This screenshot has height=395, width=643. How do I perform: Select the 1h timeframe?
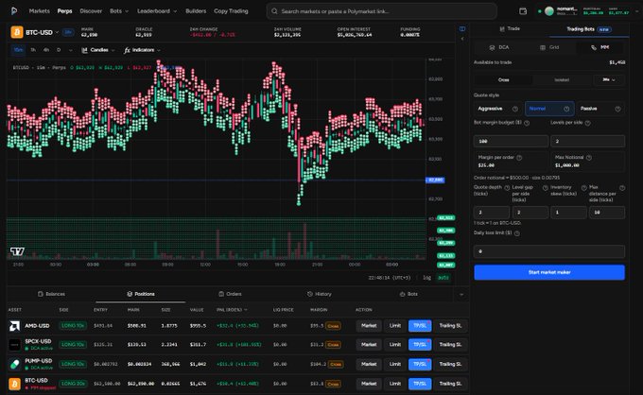pos(33,50)
